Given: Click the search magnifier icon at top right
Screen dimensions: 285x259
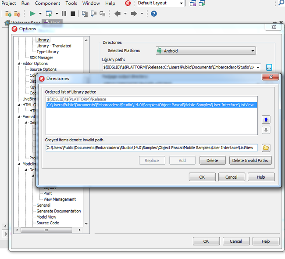Looking at the screenshot, I should 281,3.
